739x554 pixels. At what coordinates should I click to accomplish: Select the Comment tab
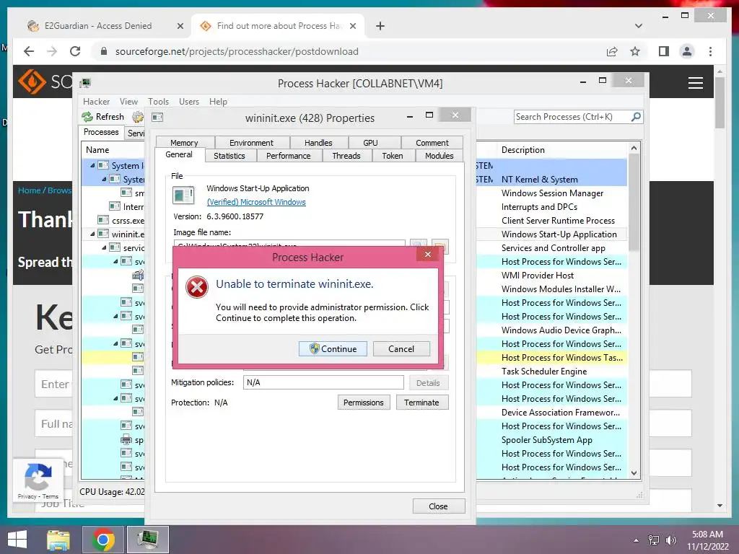[432, 142]
